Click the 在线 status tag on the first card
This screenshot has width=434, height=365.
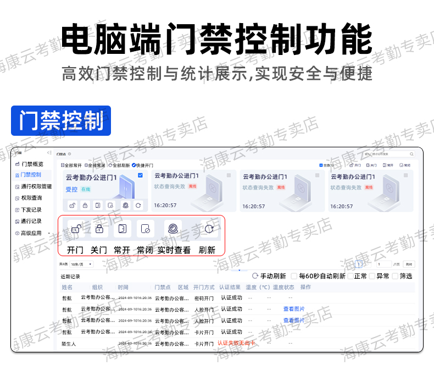pyautogui.click(x=86, y=190)
